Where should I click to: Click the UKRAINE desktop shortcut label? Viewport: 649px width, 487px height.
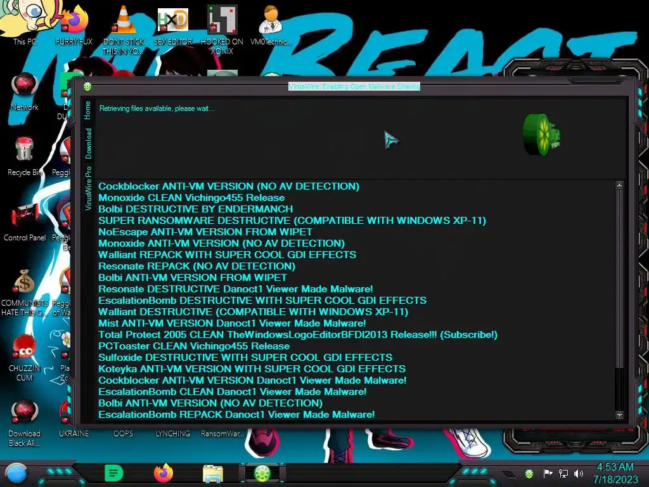74,434
